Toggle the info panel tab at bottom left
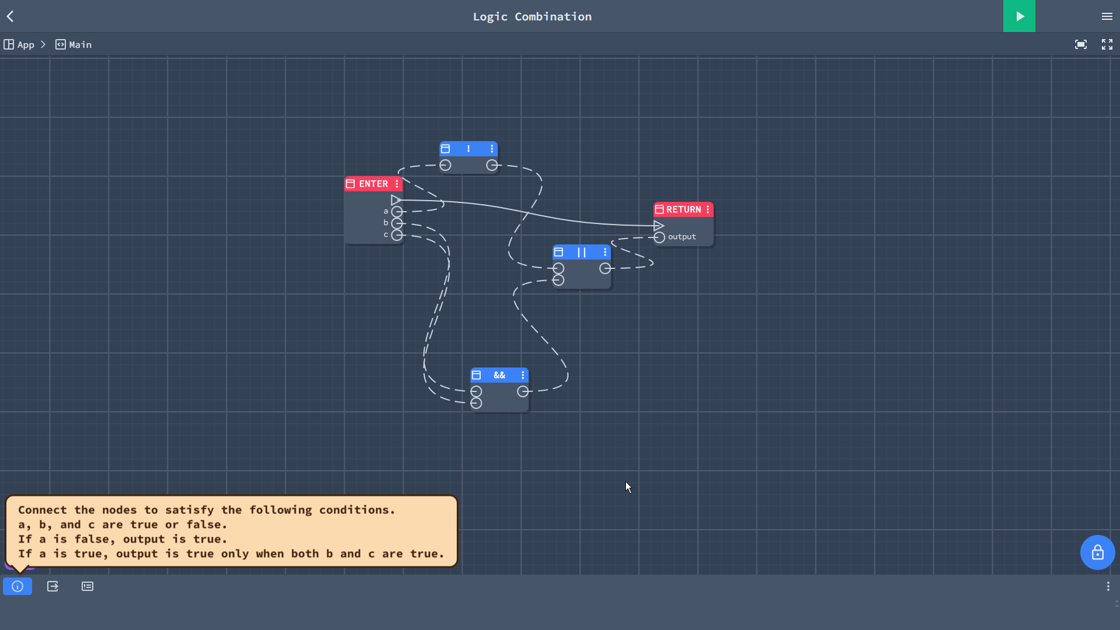This screenshot has width=1120, height=630. tap(17, 586)
